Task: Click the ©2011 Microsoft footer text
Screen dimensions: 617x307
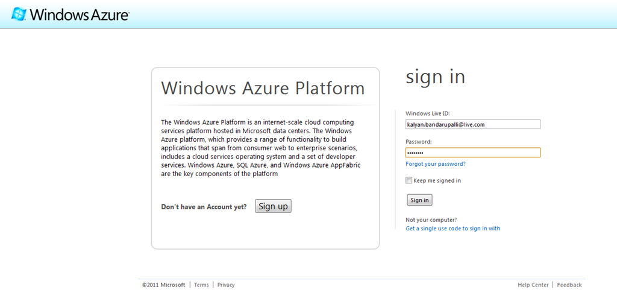Action: click(x=164, y=285)
